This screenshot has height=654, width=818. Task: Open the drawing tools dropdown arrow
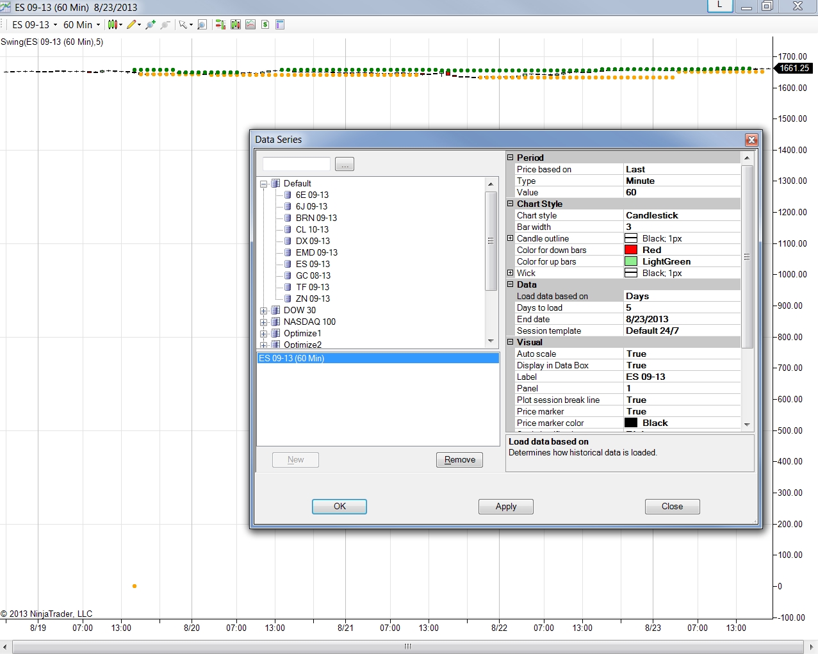[x=139, y=24]
